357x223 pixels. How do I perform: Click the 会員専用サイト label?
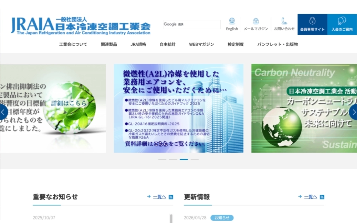pyautogui.click(x=312, y=29)
